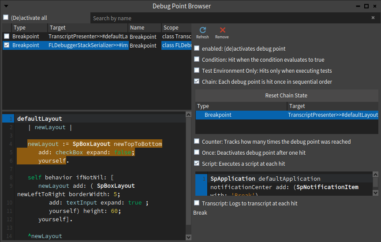
Task: Clear search field with x icon
Action: point(373,18)
